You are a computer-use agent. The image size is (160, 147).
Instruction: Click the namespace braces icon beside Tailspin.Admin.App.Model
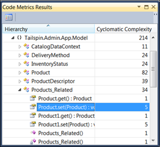click(x=19, y=38)
